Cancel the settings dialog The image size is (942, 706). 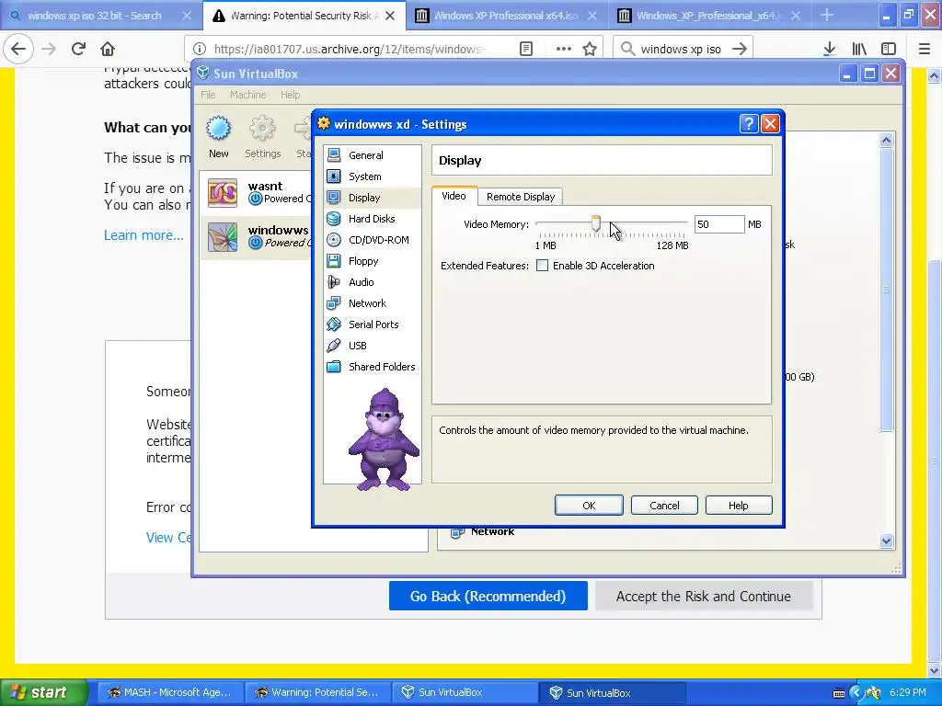[664, 506]
